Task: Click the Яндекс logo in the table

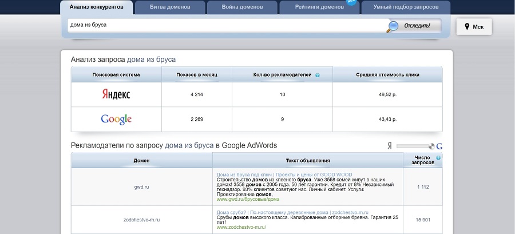Action: coord(116,94)
